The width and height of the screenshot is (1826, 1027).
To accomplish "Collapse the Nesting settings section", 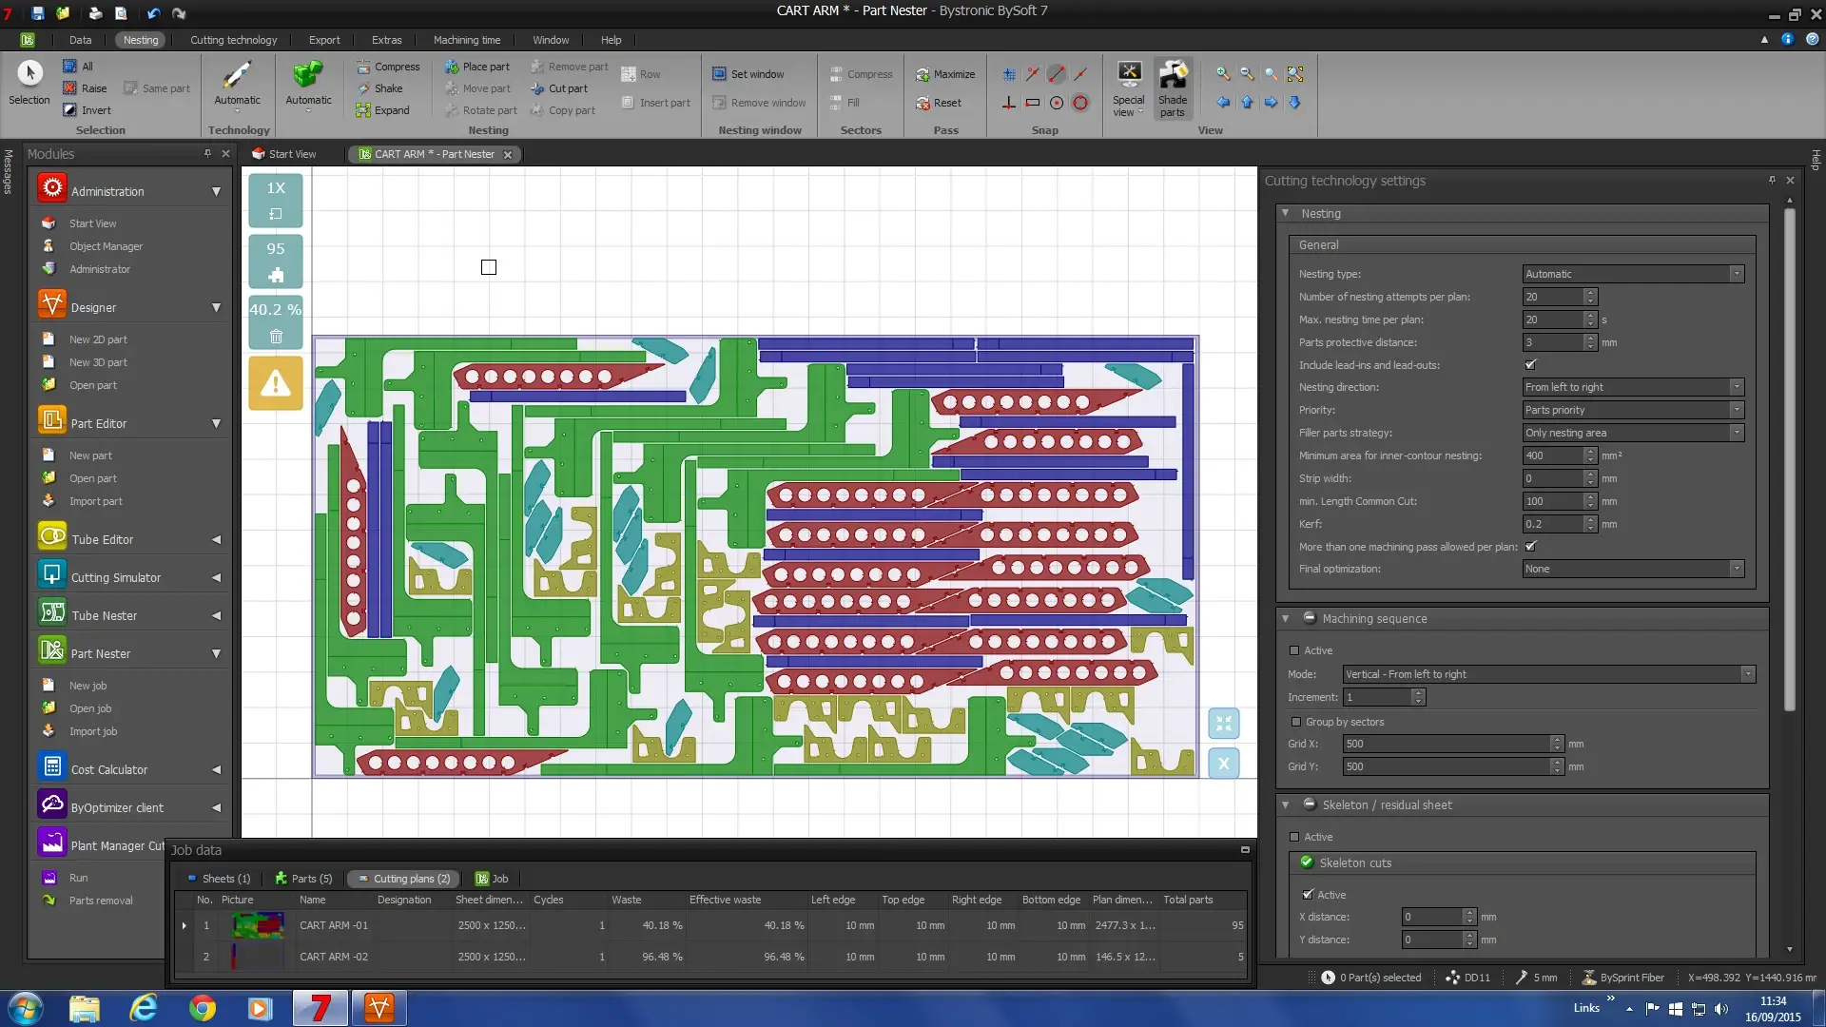I will (1286, 213).
